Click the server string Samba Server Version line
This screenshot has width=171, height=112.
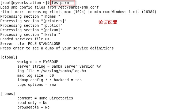tap(59, 66)
